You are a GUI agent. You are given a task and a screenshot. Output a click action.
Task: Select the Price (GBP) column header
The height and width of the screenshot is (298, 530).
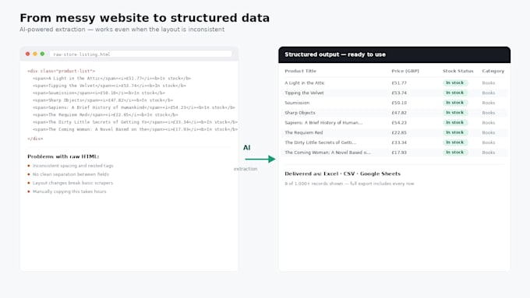point(405,71)
